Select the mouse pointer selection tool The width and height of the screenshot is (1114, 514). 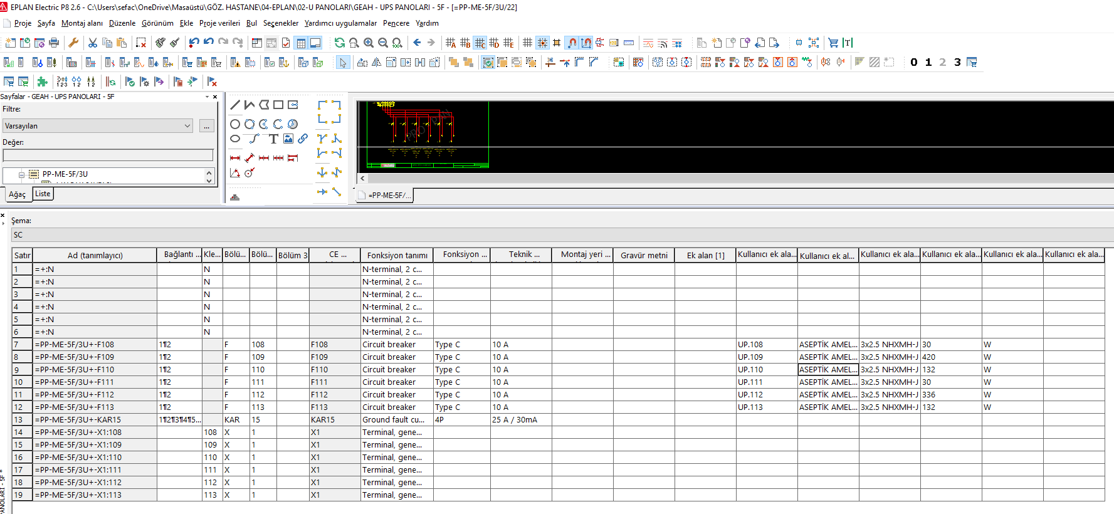tap(343, 62)
